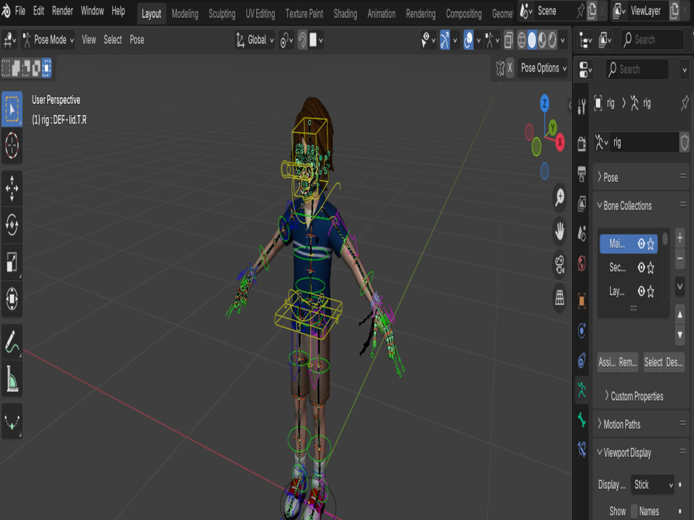Select the Select Box tool
This screenshot has width=694, height=520.
coord(12,109)
